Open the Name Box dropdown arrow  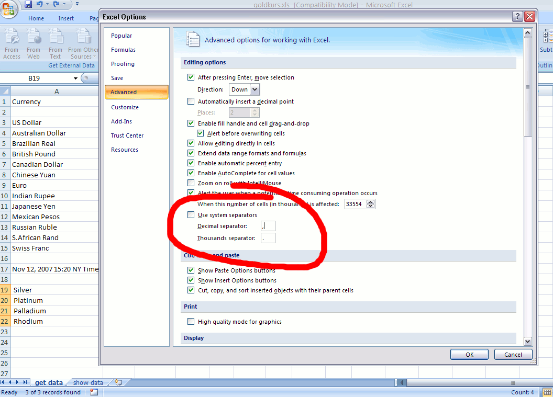pos(75,78)
